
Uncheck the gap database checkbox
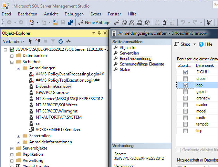[185, 85]
